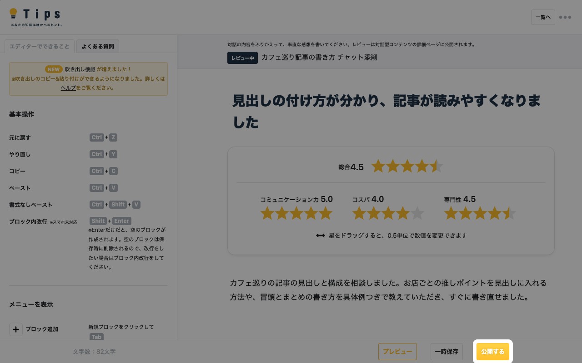Screen dimensions: 582x363
Task: Go back via 一覧へ button
Action: 543,17
